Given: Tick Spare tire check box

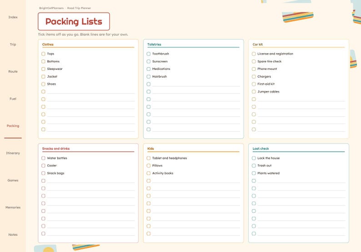Looking at the screenshot, I should (x=254, y=61).
